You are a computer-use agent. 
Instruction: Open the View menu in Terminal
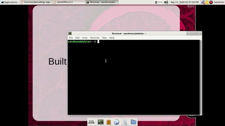point(85,38)
